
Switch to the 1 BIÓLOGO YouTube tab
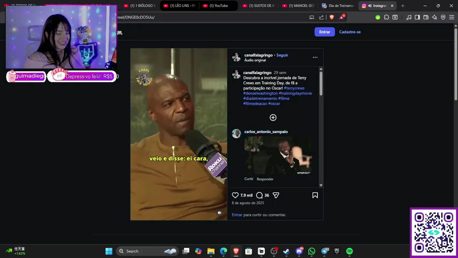pos(140,6)
